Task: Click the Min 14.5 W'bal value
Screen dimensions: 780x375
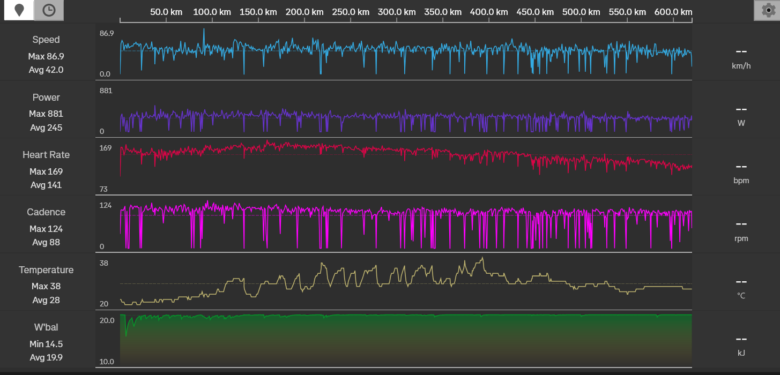Action: click(46, 344)
